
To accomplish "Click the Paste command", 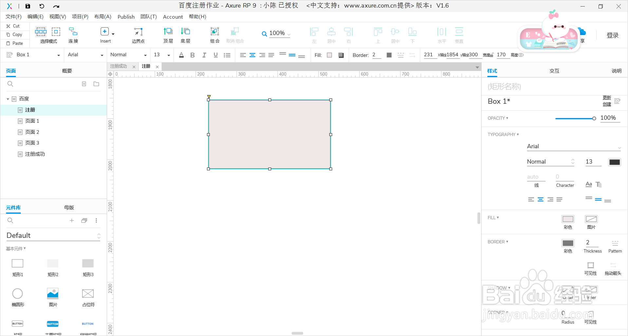I will [x=15, y=43].
